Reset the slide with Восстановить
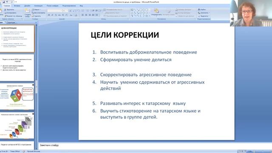 38,13
